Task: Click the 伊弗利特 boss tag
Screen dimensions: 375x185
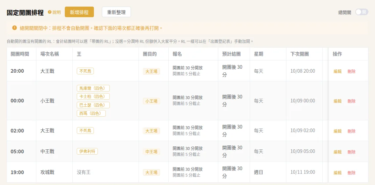Action: click(87, 151)
